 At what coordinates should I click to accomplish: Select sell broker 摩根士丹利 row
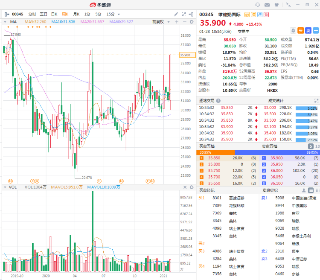coord(290,236)
